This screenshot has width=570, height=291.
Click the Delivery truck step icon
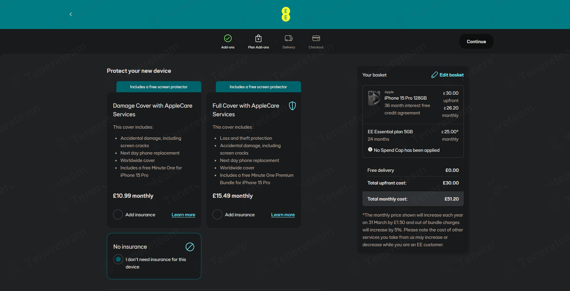(x=288, y=38)
